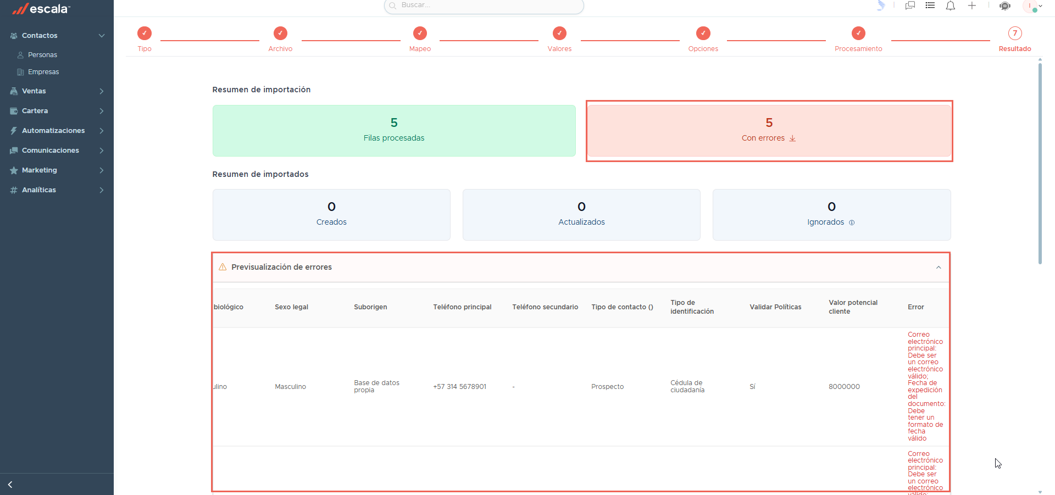Open the Empresas menu item
This screenshot has height=495, width=1055.
(43, 72)
